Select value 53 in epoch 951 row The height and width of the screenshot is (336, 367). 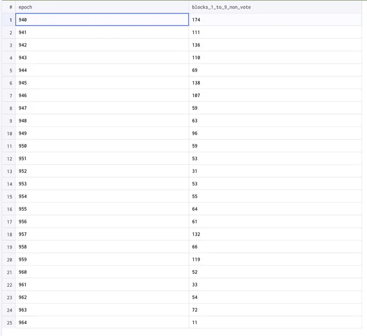(x=275, y=159)
